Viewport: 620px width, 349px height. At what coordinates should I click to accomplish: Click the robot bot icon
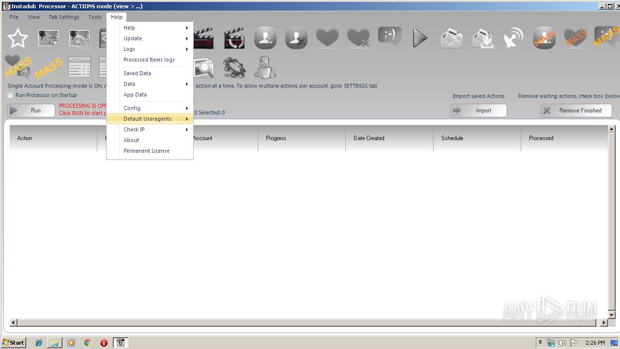(265, 67)
